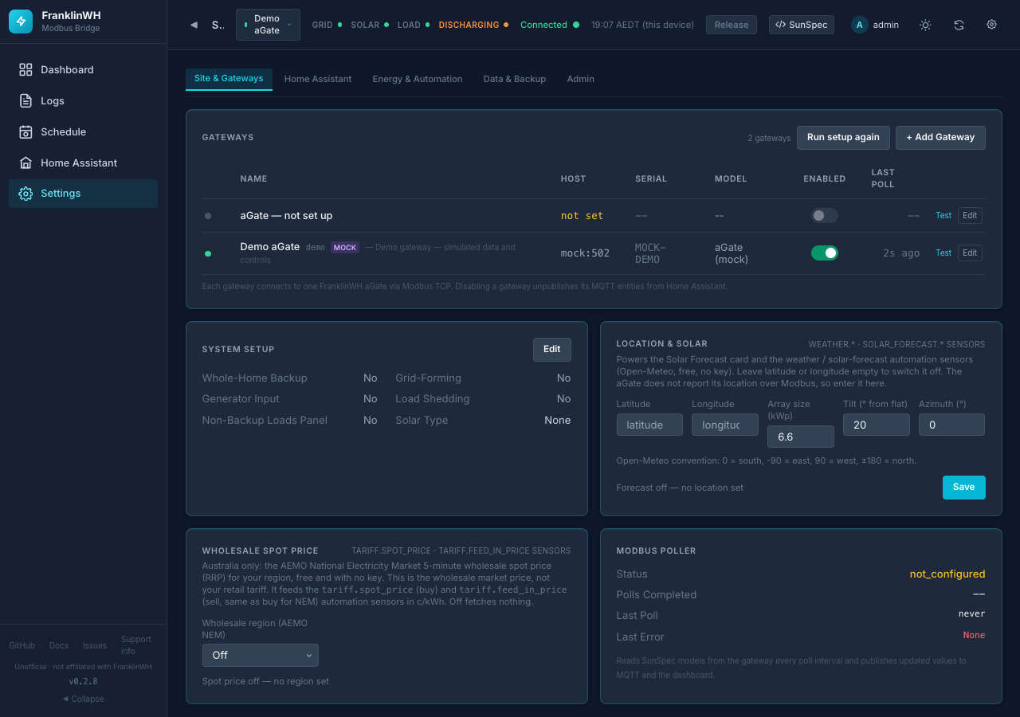Image resolution: width=1020 pixels, height=717 pixels.
Task: Edit the 'aGate — not set up' gateway
Action: pyautogui.click(x=970, y=215)
